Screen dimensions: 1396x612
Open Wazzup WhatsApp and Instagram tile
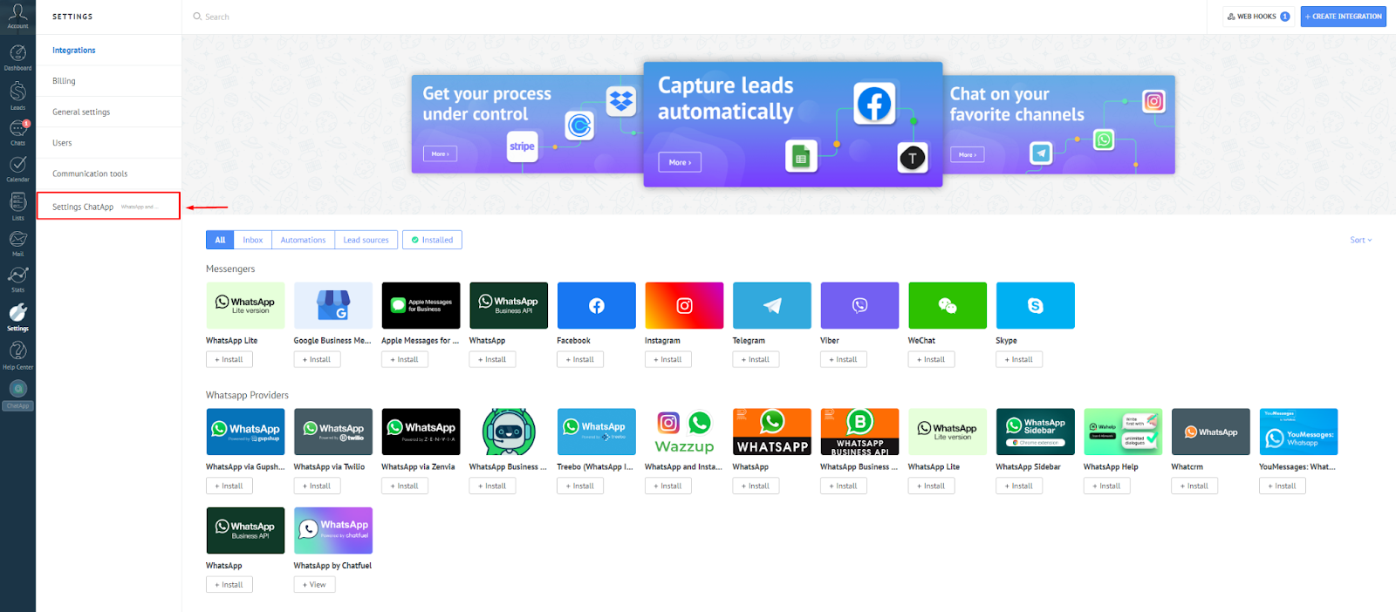[x=684, y=432]
